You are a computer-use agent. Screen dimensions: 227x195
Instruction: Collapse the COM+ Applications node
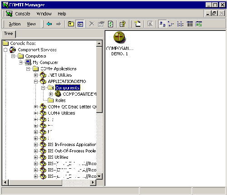(x=28, y=69)
